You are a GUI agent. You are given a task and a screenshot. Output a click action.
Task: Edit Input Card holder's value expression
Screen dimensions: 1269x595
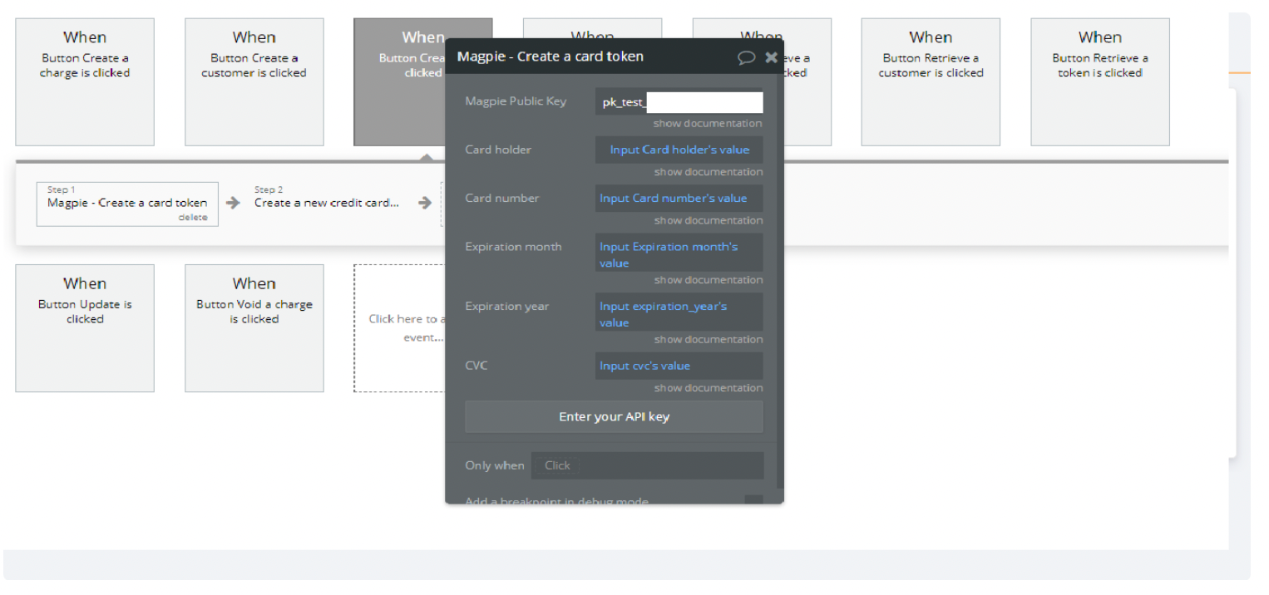[x=679, y=150]
